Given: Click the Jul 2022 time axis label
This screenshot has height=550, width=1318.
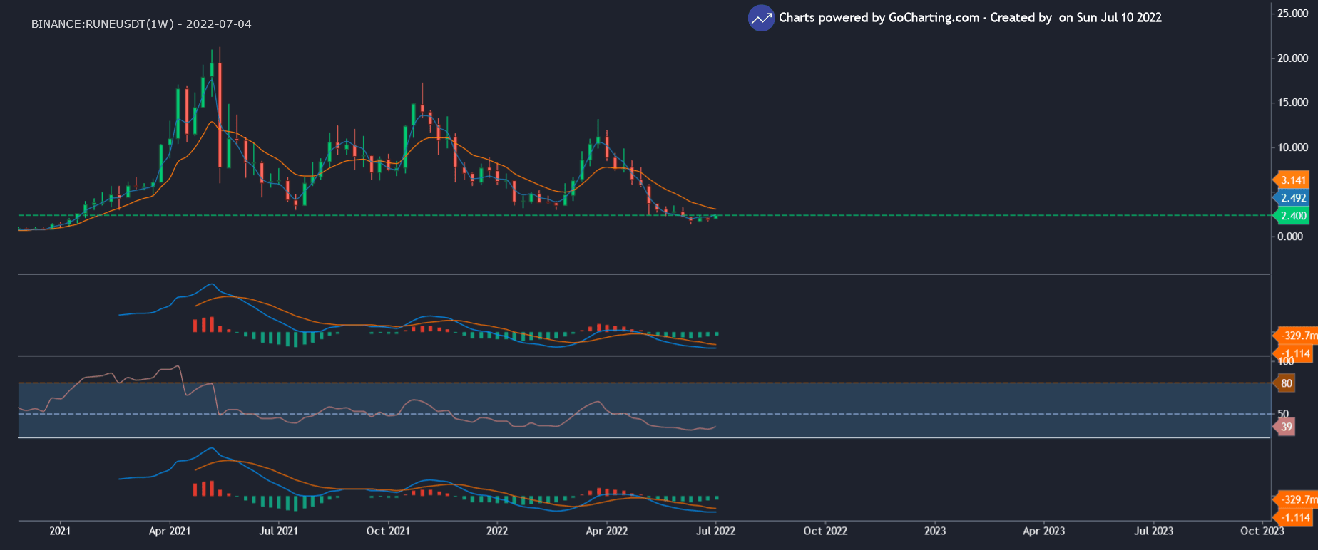Looking at the screenshot, I should coord(715,531).
